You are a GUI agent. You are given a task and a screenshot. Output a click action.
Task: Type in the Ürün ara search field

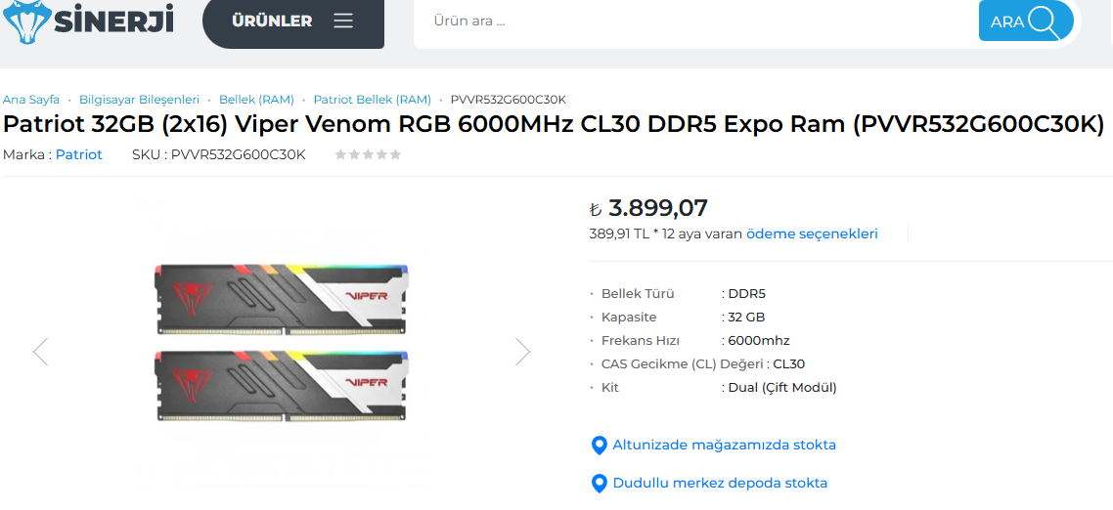[694, 21]
